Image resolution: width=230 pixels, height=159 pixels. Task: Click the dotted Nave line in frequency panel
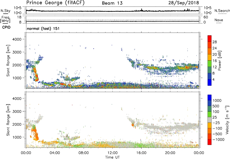tap(112, 20)
